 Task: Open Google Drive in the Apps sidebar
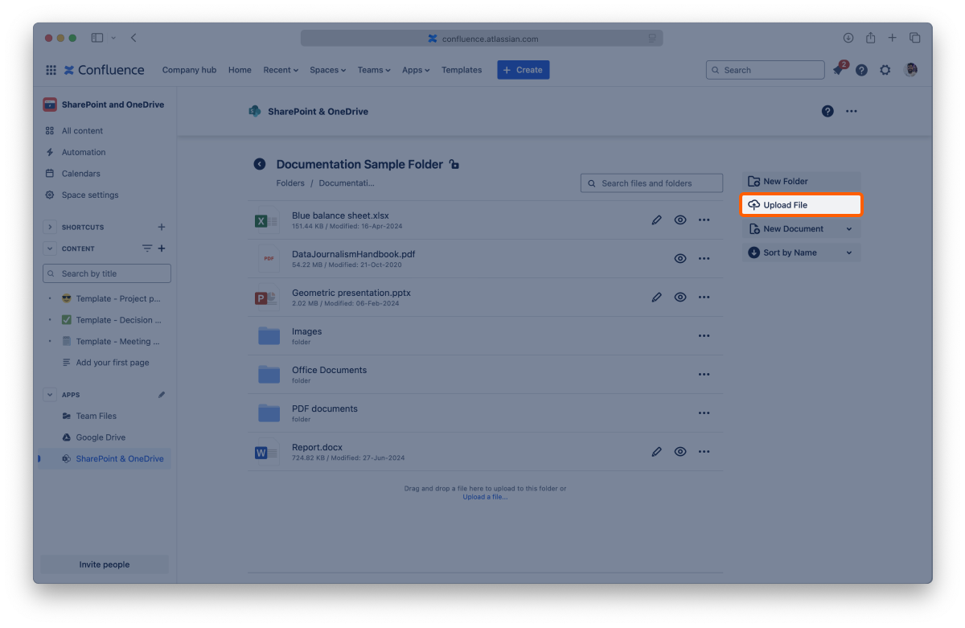(101, 437)
